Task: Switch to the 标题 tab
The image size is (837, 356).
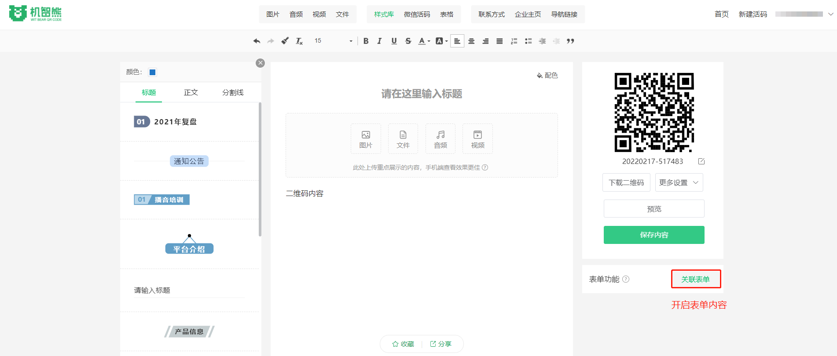Action: click(149, 92)
